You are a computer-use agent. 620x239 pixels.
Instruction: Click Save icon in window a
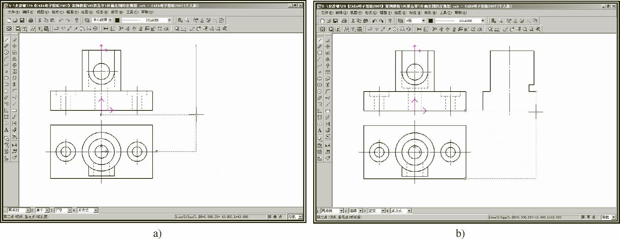point(22,20)
